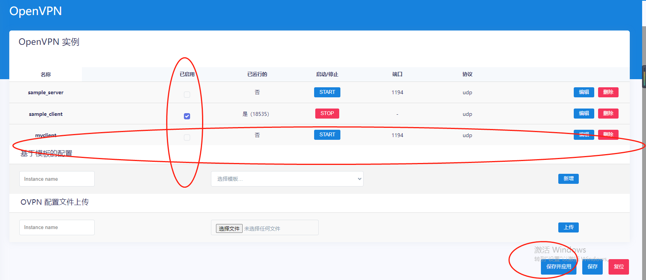The image size is (646, 280).
Task: Click the 上传 upload button
Action: tap(568, 227)
